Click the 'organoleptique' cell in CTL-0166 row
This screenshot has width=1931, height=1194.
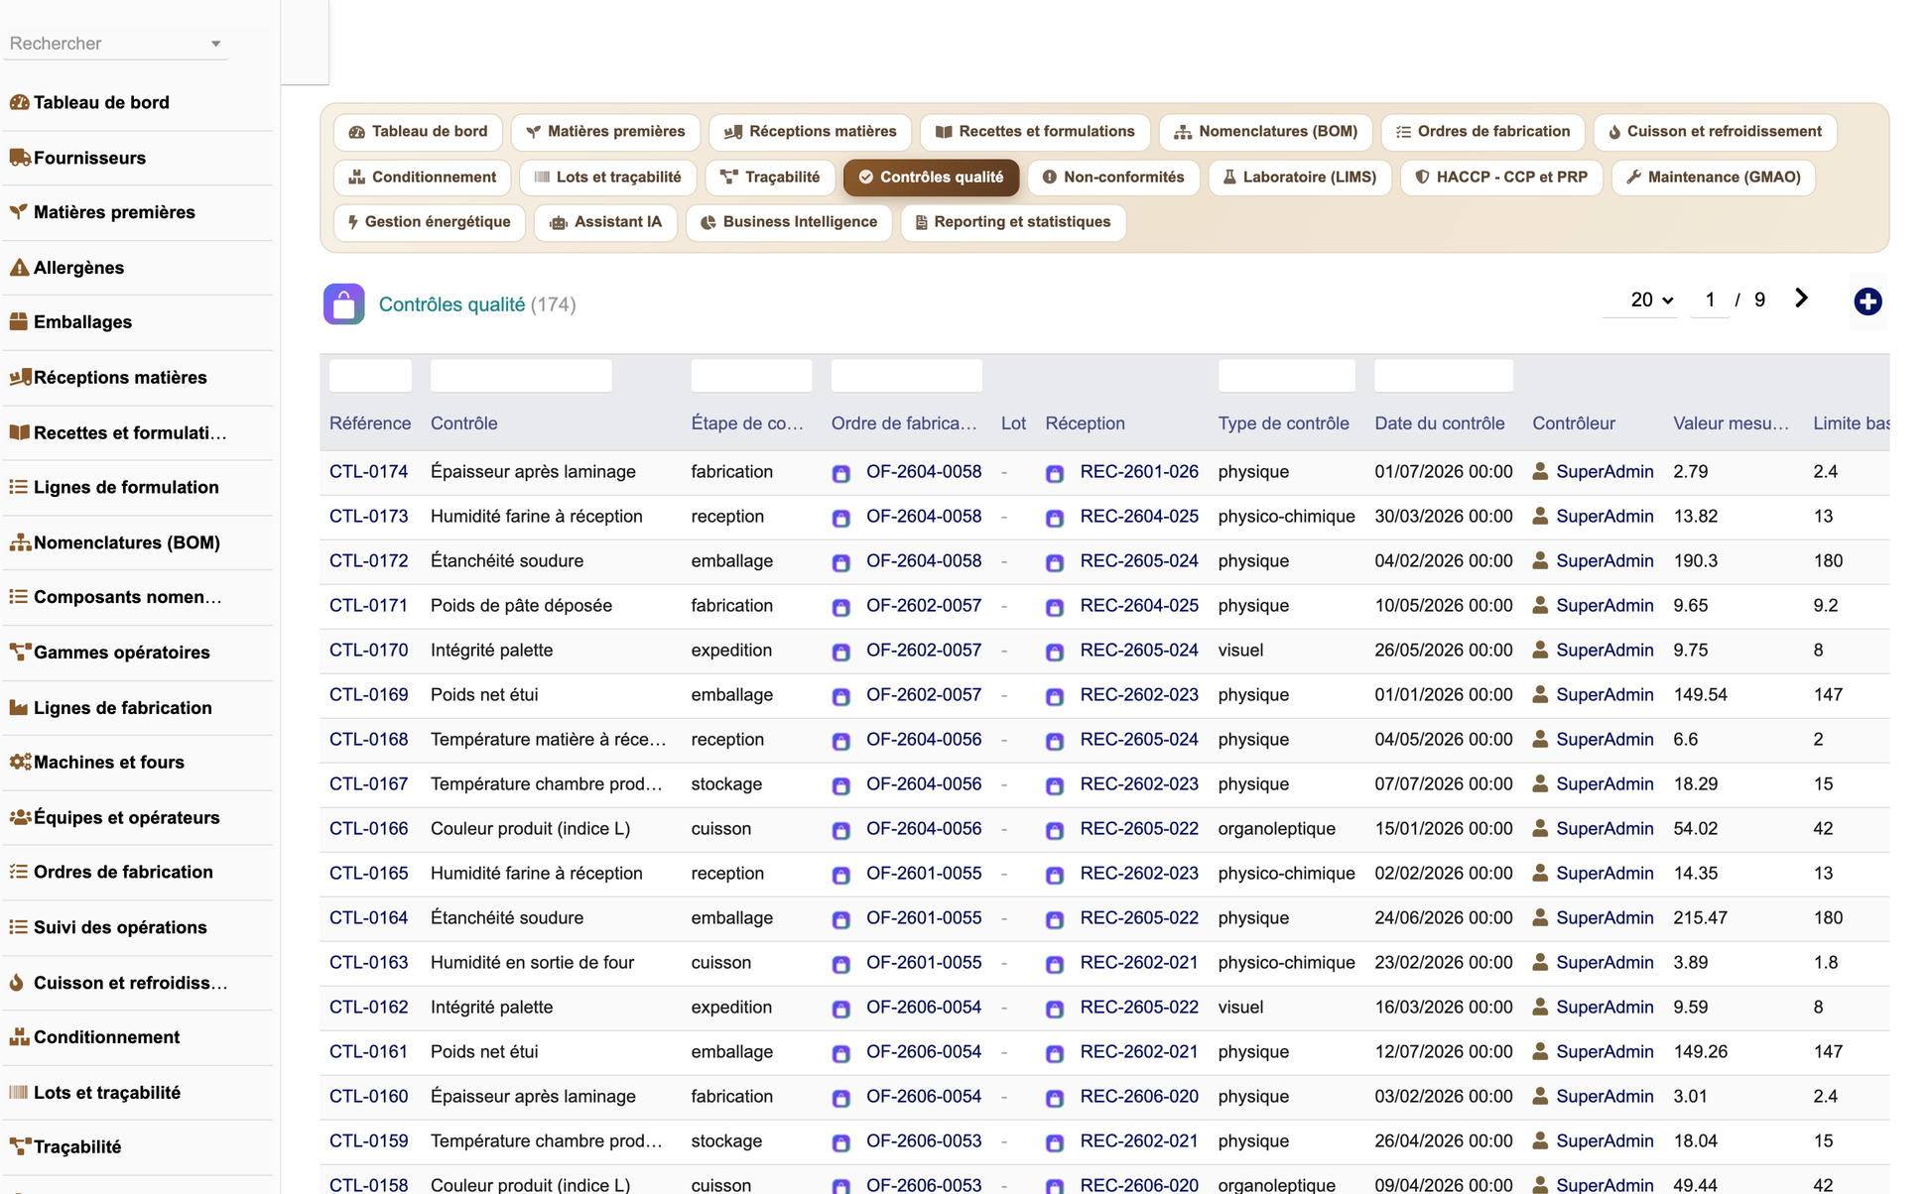(1276, 829)
